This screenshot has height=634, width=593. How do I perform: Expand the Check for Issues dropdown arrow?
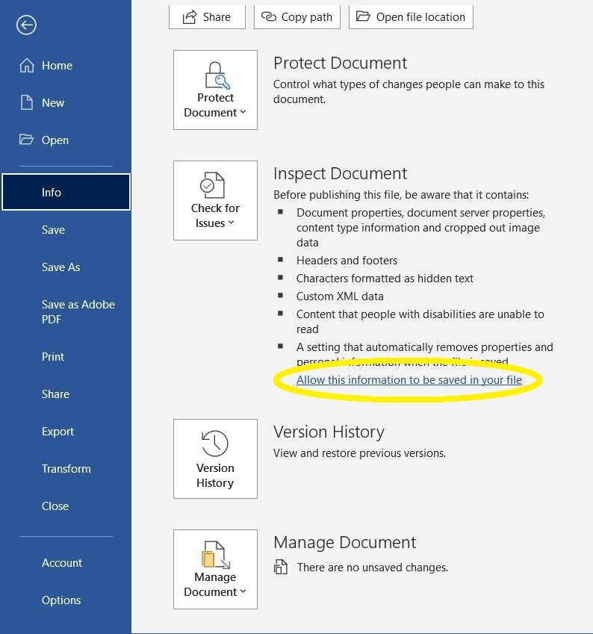(232, 223)
